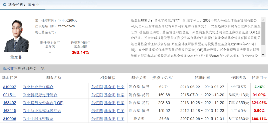Open 估值图 for 兴全趋势投资混合(LOF)
The width and height of the screenshot is (268, 123).
click(97, 103)
